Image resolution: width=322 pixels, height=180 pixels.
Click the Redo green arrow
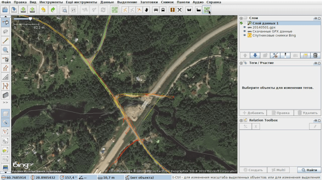tap(53, 10)
